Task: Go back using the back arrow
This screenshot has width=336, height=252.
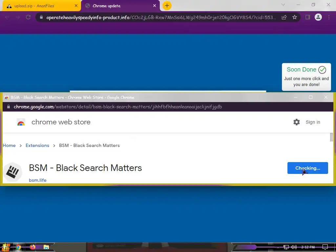Action: pos(7,17)
